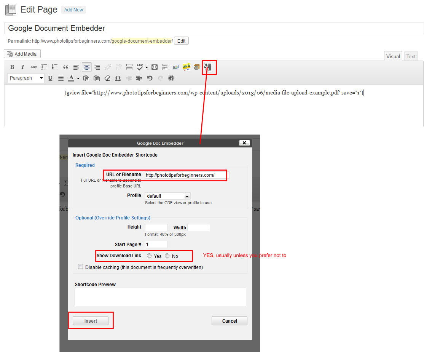424x352 pixels.
Task: Expand the spellcheck language dropdown arrow
Action: tap(147, 67)
